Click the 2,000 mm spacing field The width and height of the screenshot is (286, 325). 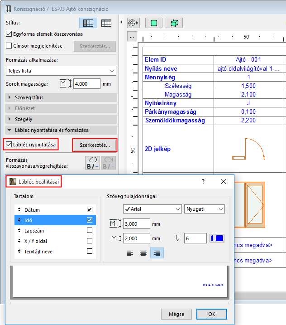[137, 238]
